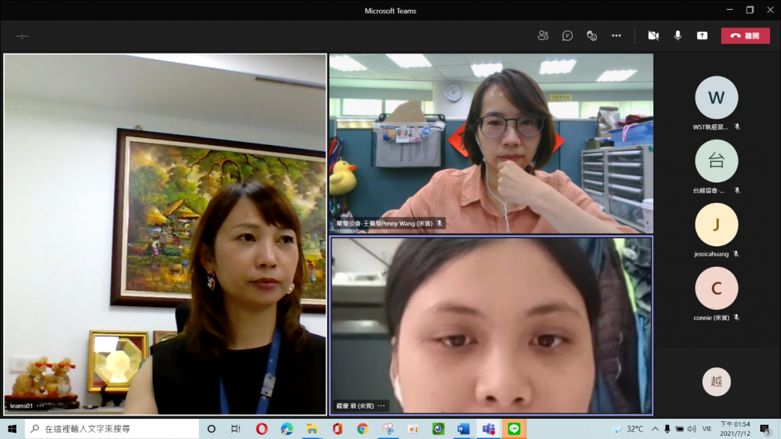Select the jessicahuang participant avatar

pyautogui.click(x=716, y=224)
